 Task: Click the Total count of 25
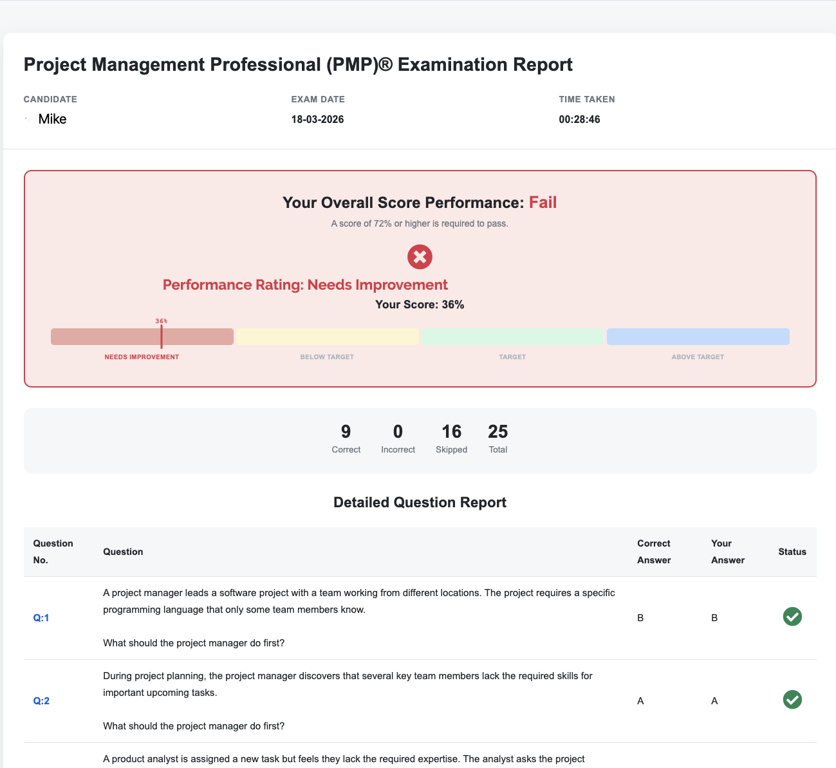coord(497,432)
